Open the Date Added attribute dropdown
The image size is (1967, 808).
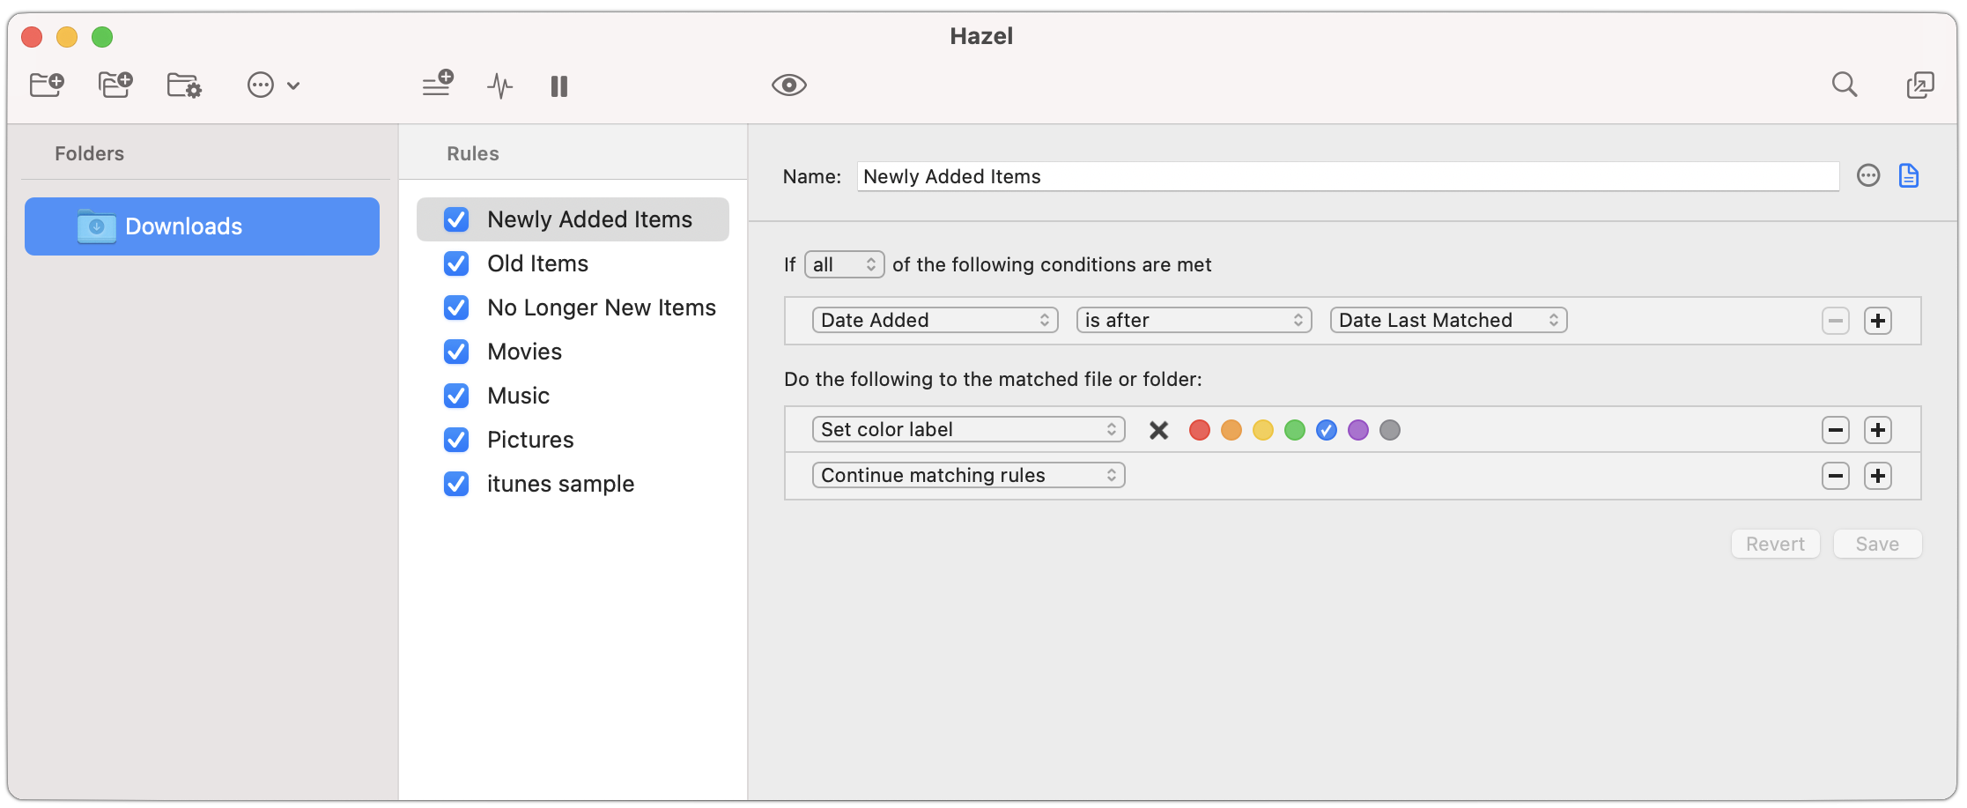(x=934, y=320)
